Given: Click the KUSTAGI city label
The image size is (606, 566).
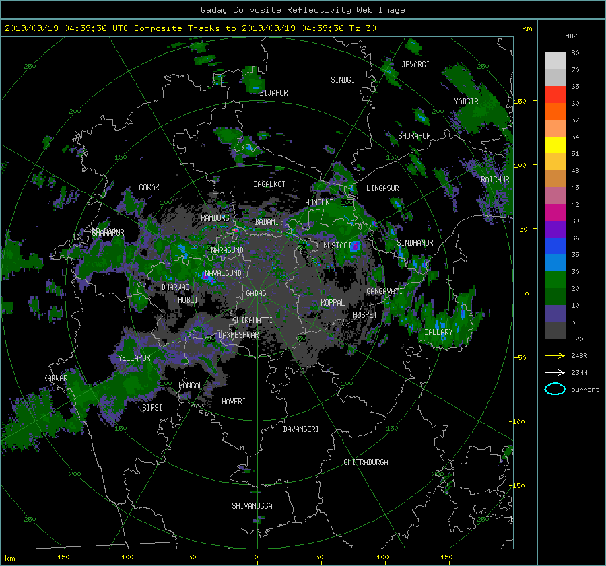Looking at the screenshot, I should (337, 246).
